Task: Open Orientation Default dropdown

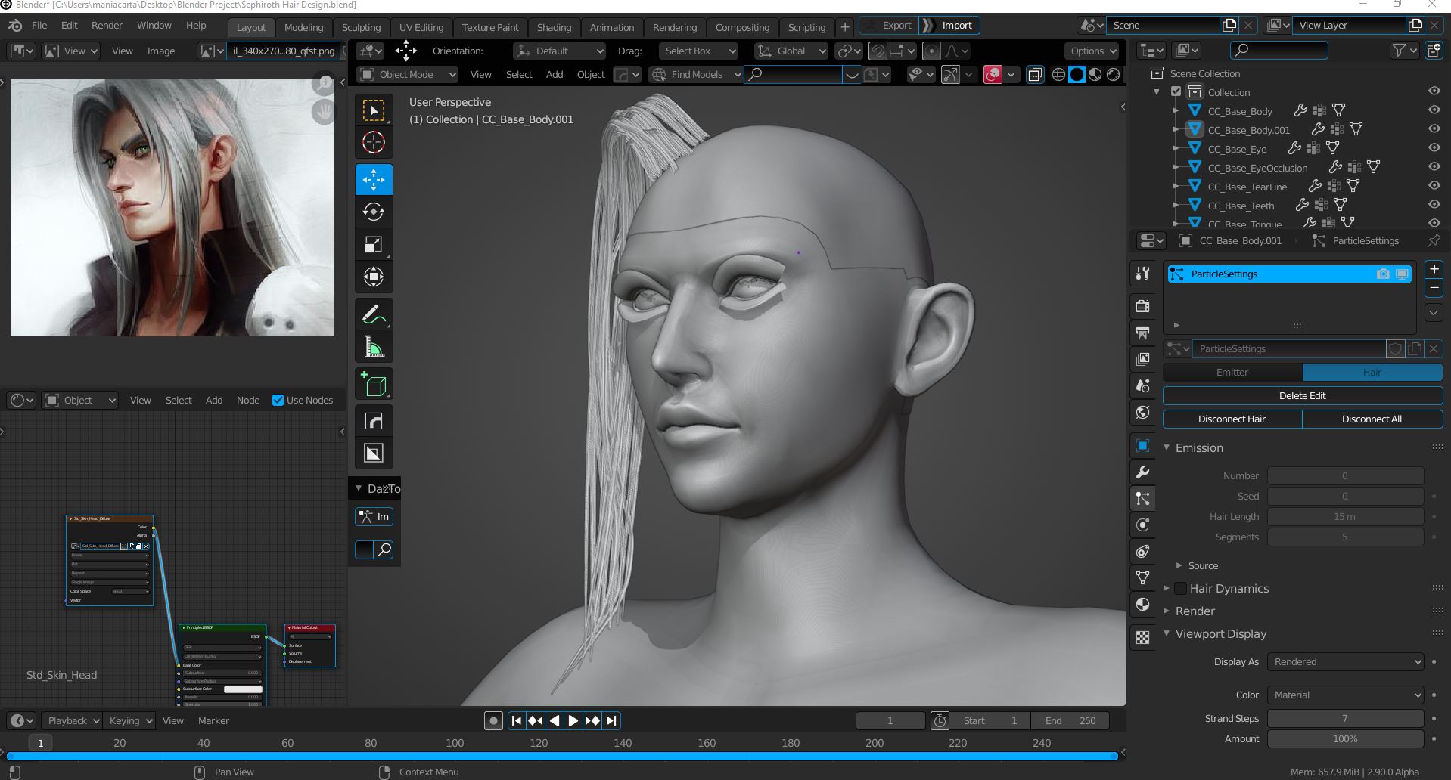Action: (x=560, y=51)
